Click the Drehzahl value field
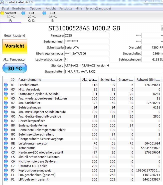This screenshot has height=185, width=163. pyautogui.click(x=152, y=47)
